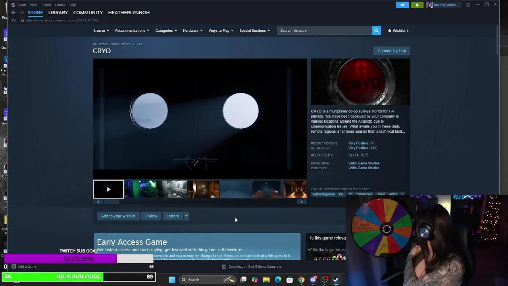508x286 pixels.
Task: Expand the Browse dropdown
Action: tap(101, 31)
